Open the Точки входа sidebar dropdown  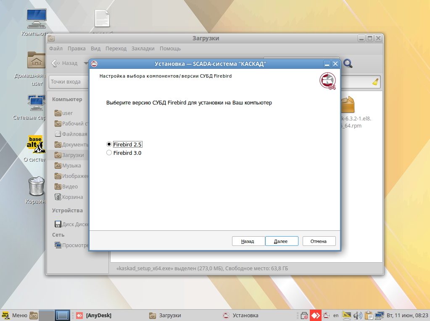(x=69, y=82)
